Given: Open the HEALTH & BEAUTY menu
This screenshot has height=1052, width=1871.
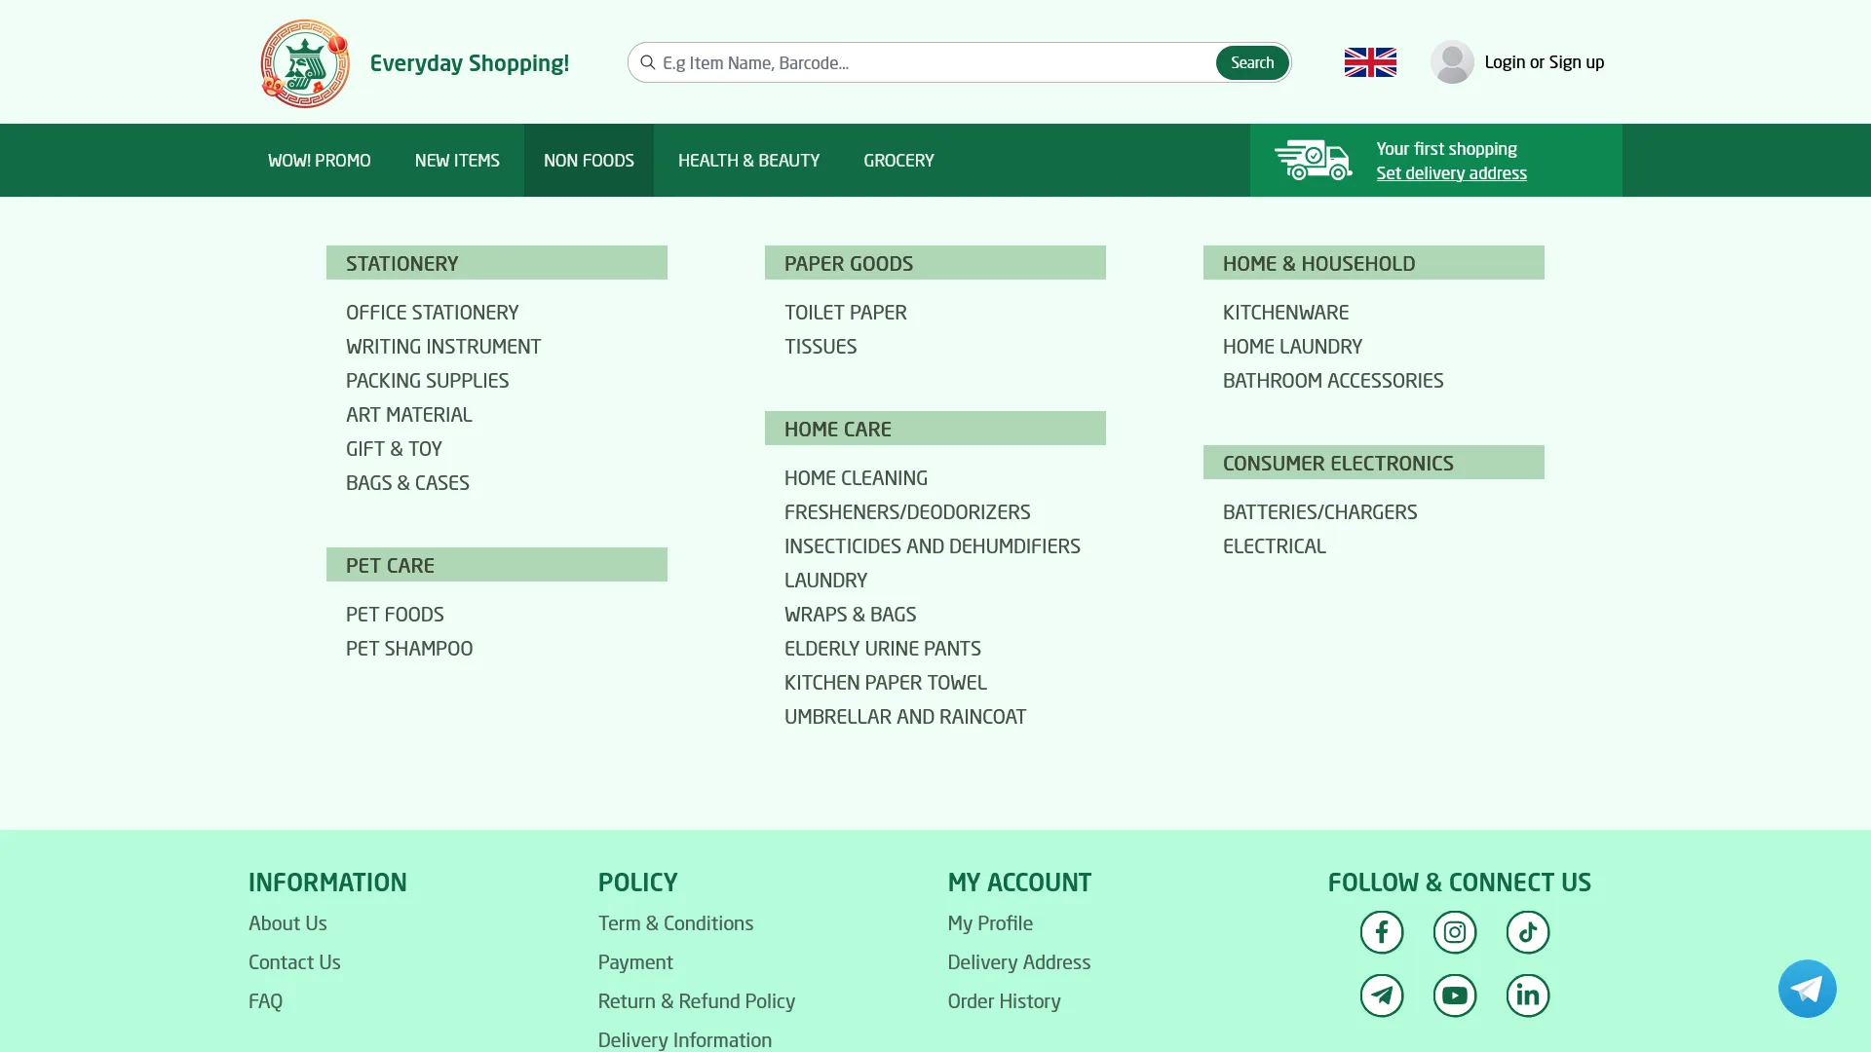Looking at the screenshot, I should point(748,160).
